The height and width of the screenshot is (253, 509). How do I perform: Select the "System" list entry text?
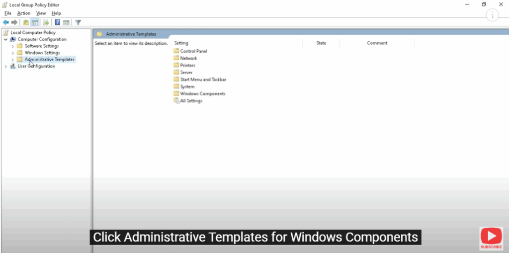187,86
